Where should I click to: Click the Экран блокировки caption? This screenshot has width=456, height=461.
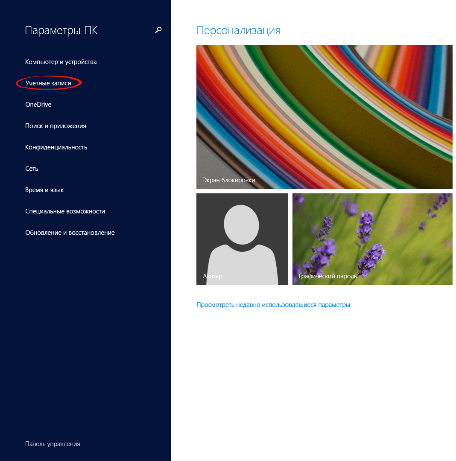coord(229,180)
